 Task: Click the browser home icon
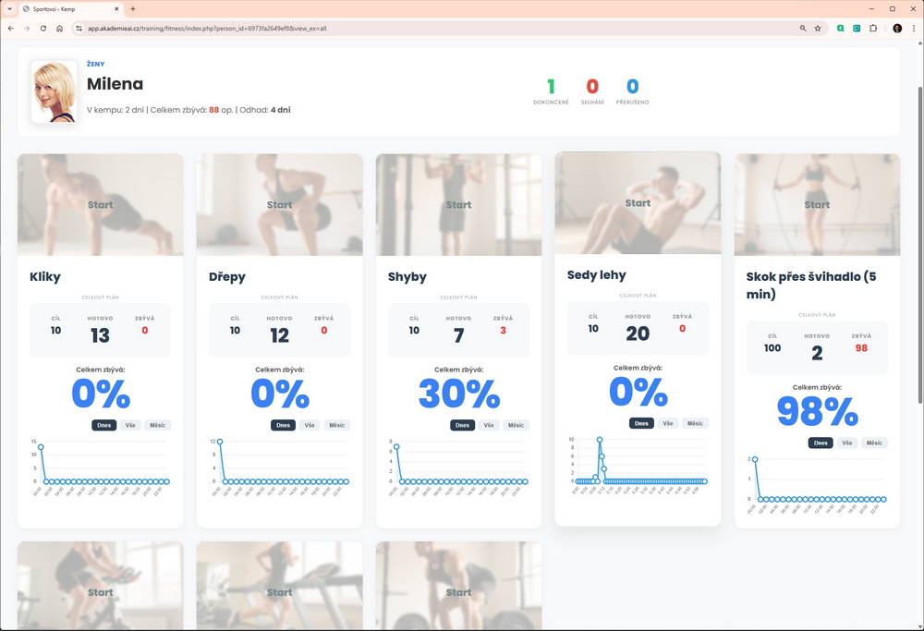coord(59,29)
